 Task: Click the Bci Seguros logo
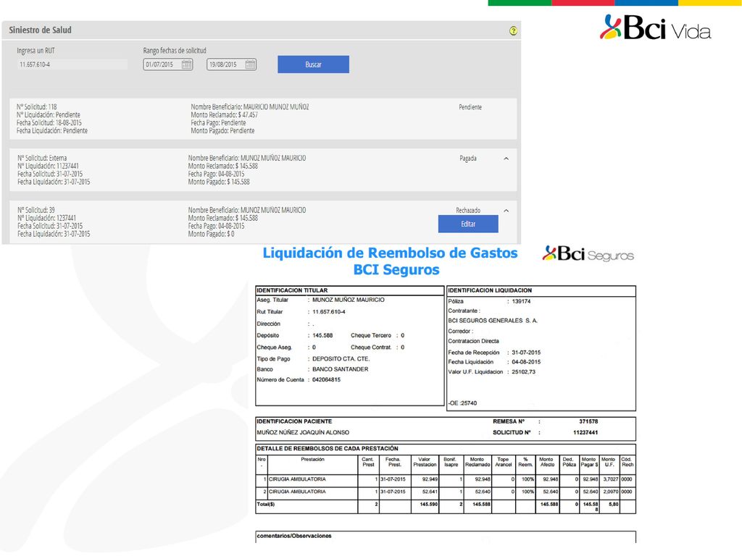(x=588, y=254)
